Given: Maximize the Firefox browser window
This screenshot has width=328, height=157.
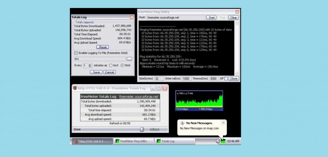Looking at the screenshot, I should pyautogui.click(x=159, y=88).
